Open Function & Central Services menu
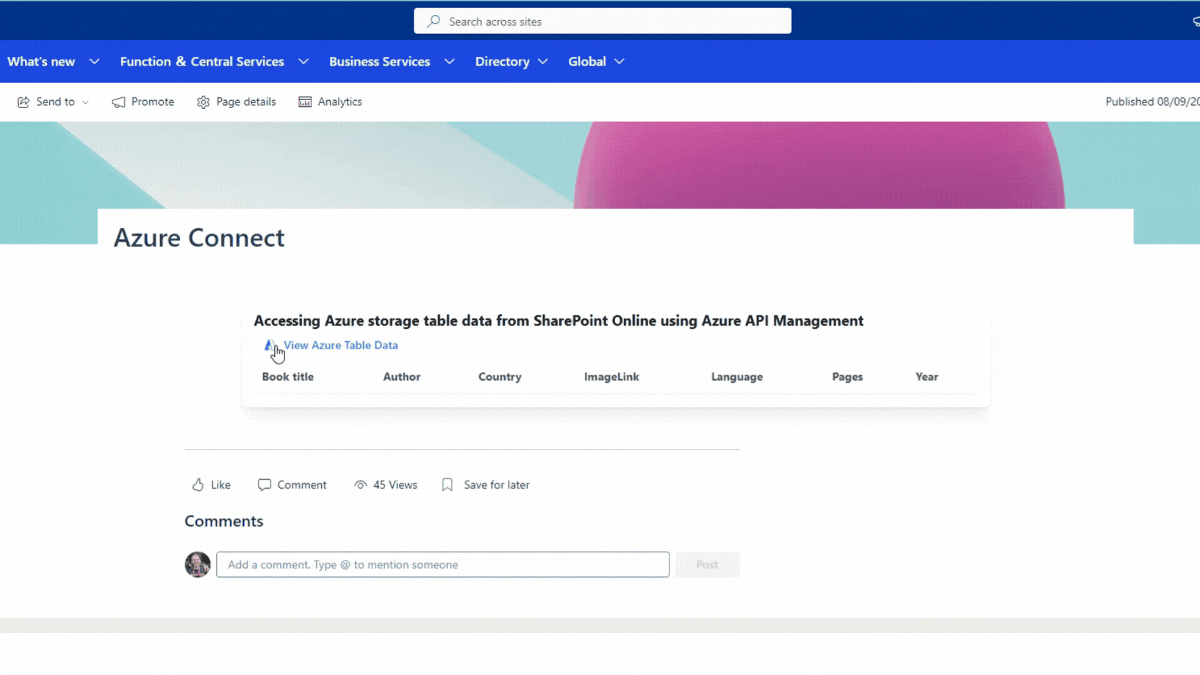 (x=202, y=61)
